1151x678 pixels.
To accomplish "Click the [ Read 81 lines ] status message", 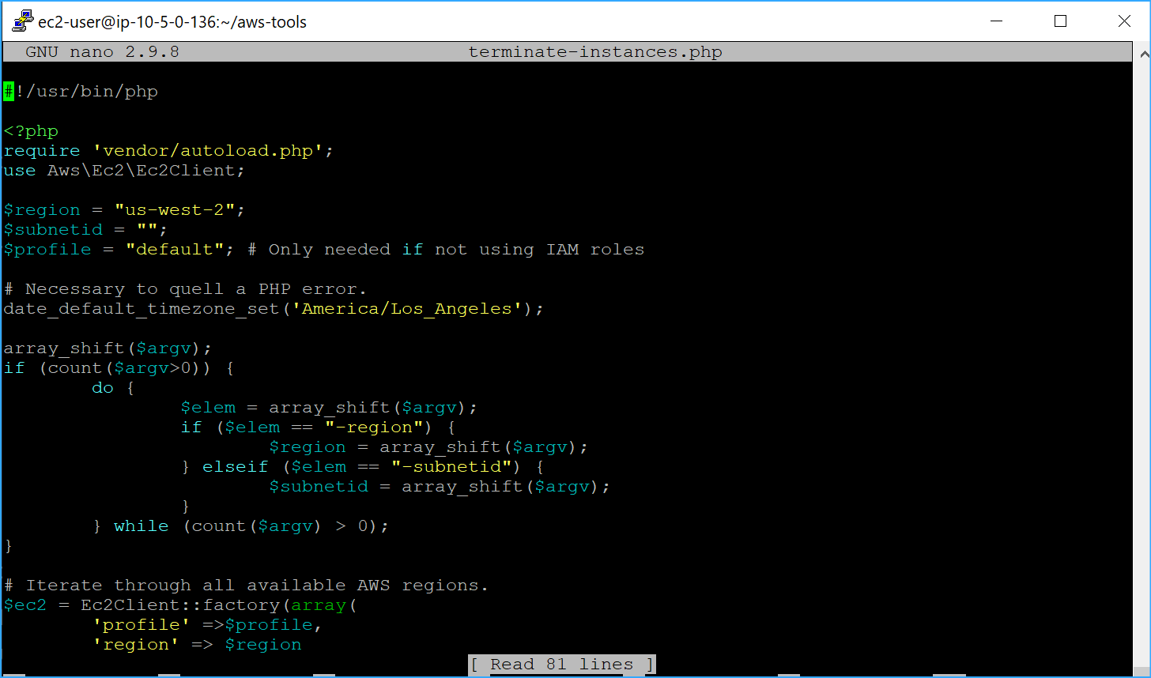I will pyautogui.click(x=562, y=664).
